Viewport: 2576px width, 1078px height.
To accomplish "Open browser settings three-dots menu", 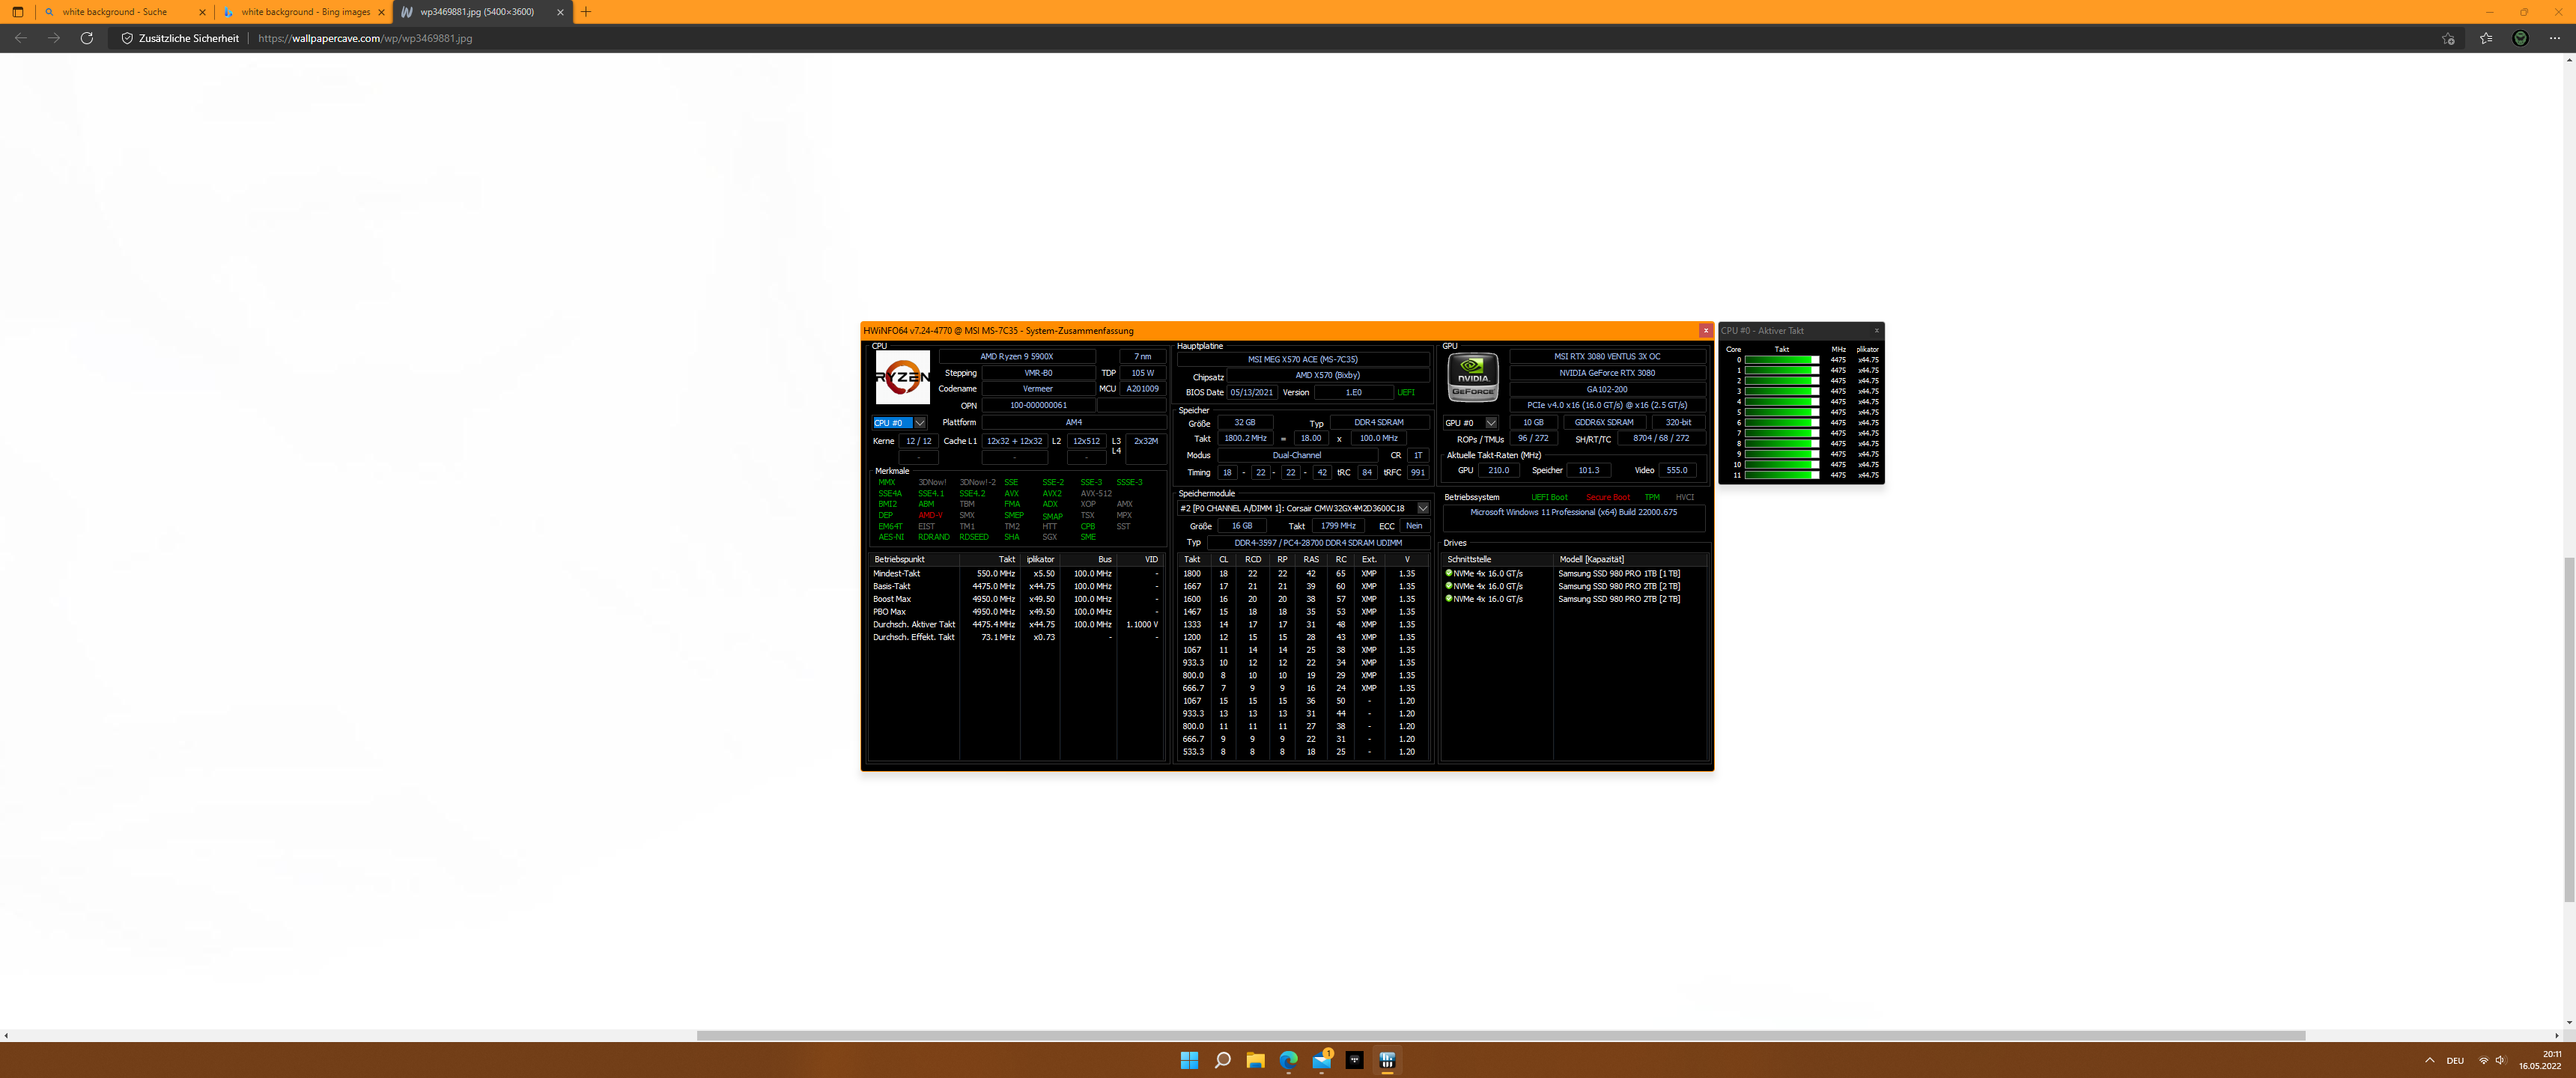I will click(2554, 38).
